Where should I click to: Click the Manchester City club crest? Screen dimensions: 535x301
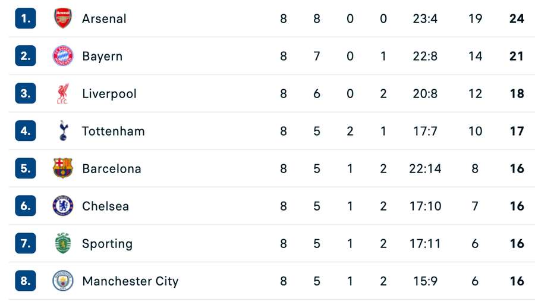tap(62, 281)
